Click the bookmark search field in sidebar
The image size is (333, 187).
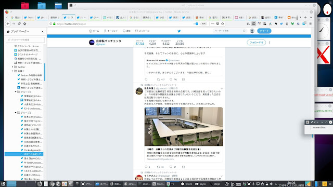pos(25,39)
